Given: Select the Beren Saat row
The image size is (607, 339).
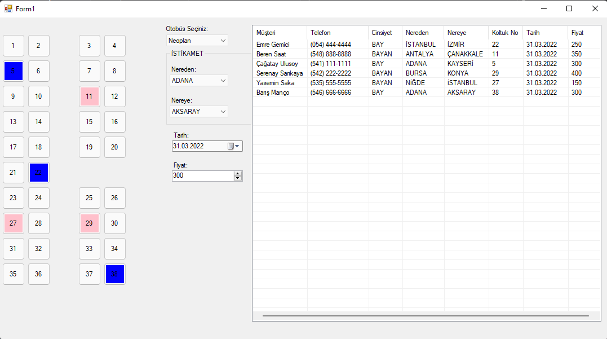Looking at the screenshot, I should (427, 54).
